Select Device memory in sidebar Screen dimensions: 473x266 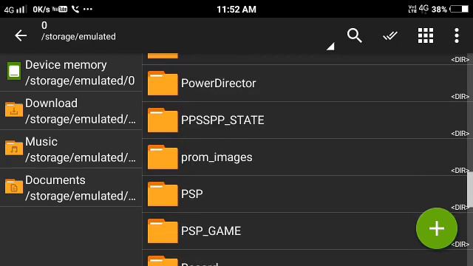[71, 72]
